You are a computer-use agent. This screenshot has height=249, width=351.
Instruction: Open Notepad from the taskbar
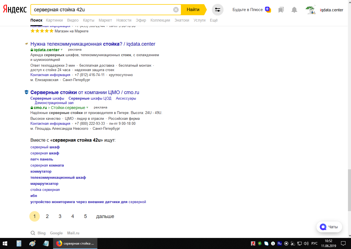pyautogui.click(x=46, y=243)
